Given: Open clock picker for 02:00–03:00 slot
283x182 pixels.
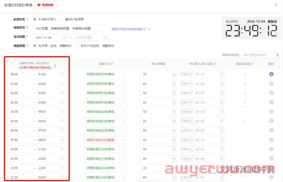Looking at the screenshot, I should [62, 93].
